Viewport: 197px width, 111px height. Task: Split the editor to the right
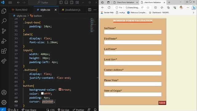click(90, 10)
